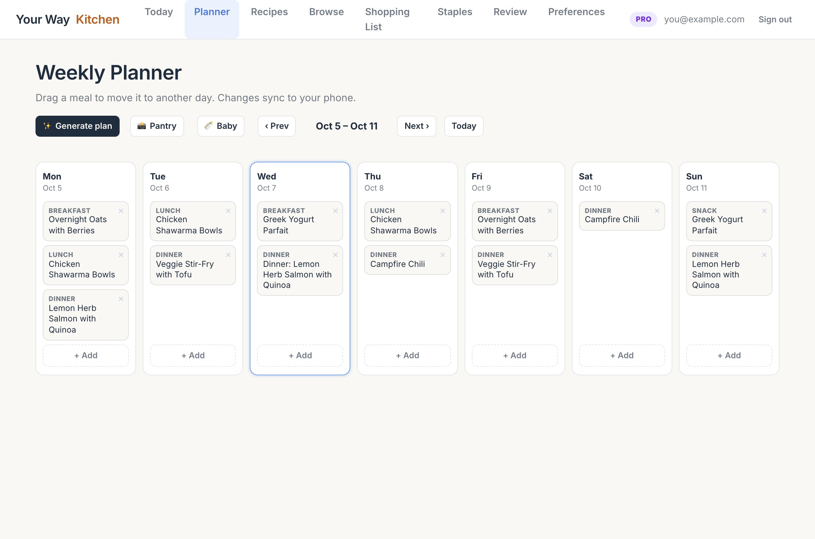Remove Monday's Lemon Herb Salmon dinner
The image size is (815, 539).
(121, 299)
